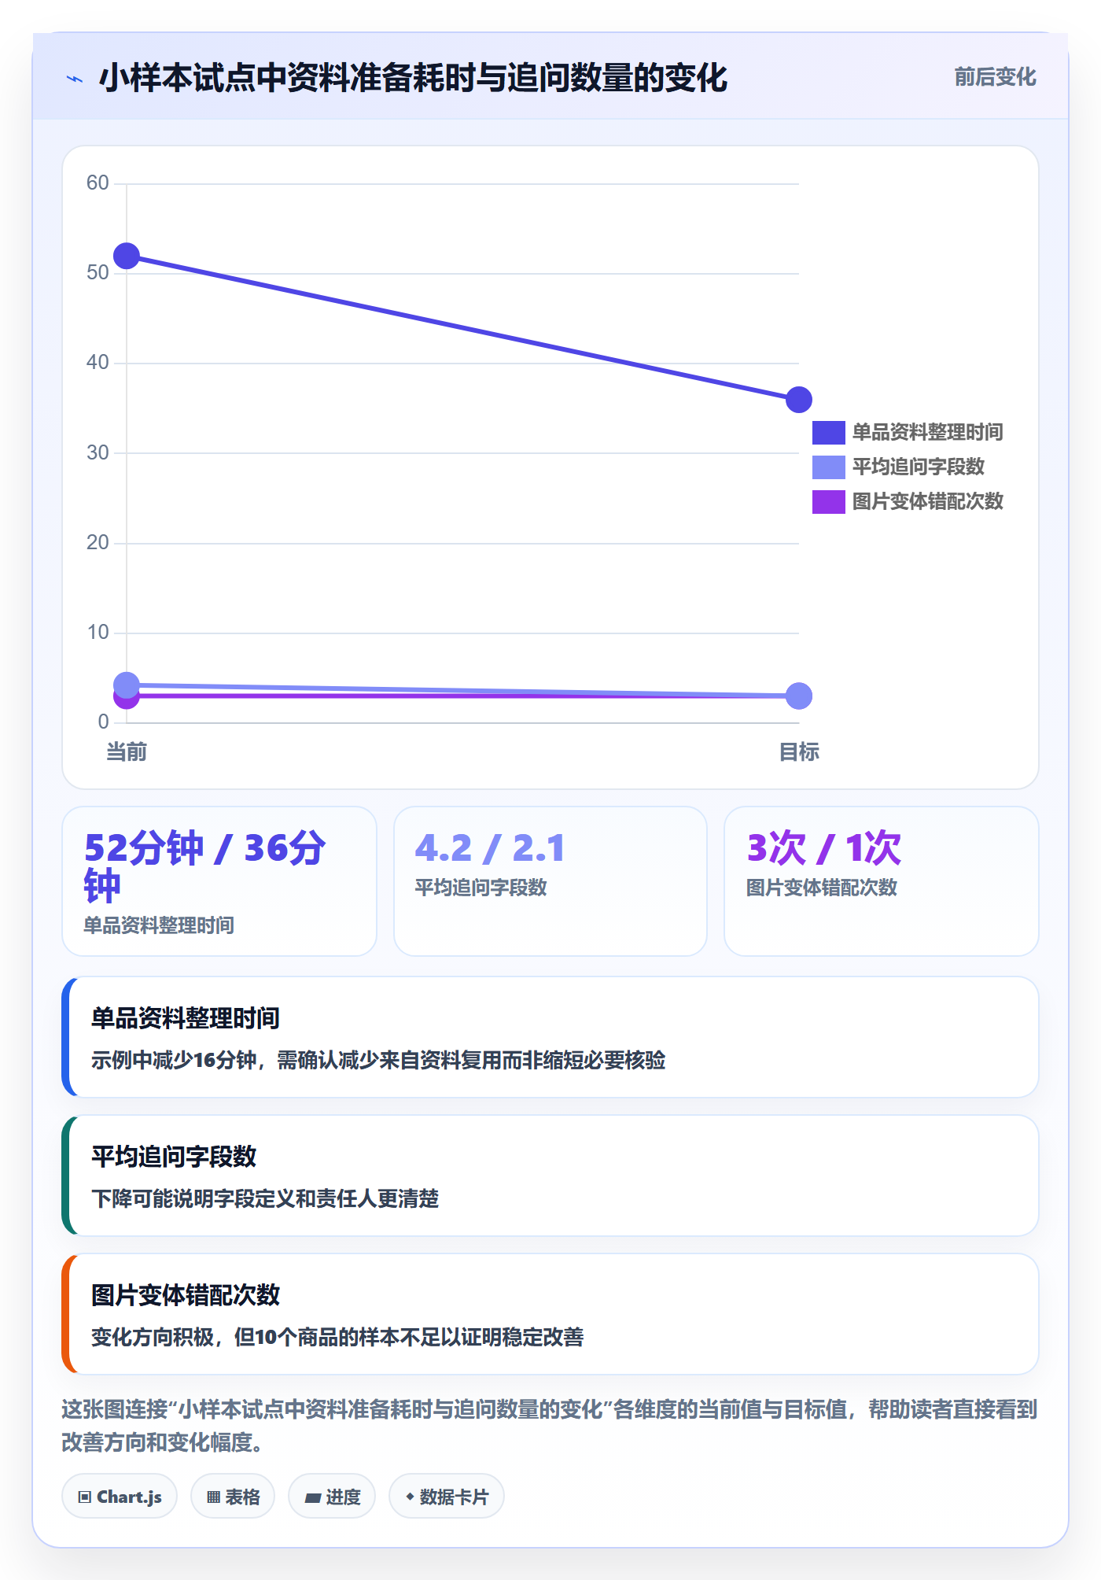The width and height of the screenshot is (1101, 1580).
Task: Click the 单品资料整理时间 note heading
Action: point(186,1018)
